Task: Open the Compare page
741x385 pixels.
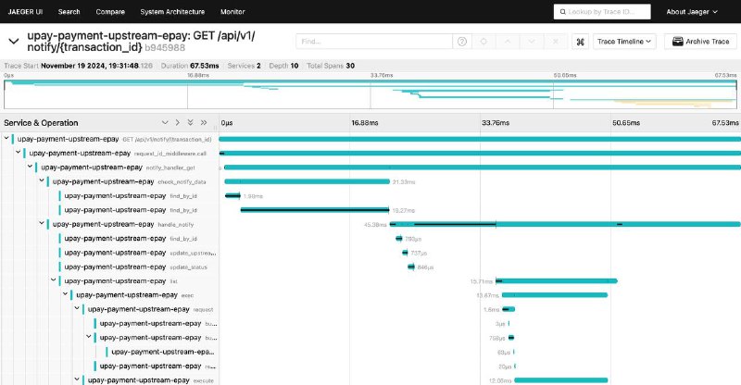Action: click(x=110, y=12)
